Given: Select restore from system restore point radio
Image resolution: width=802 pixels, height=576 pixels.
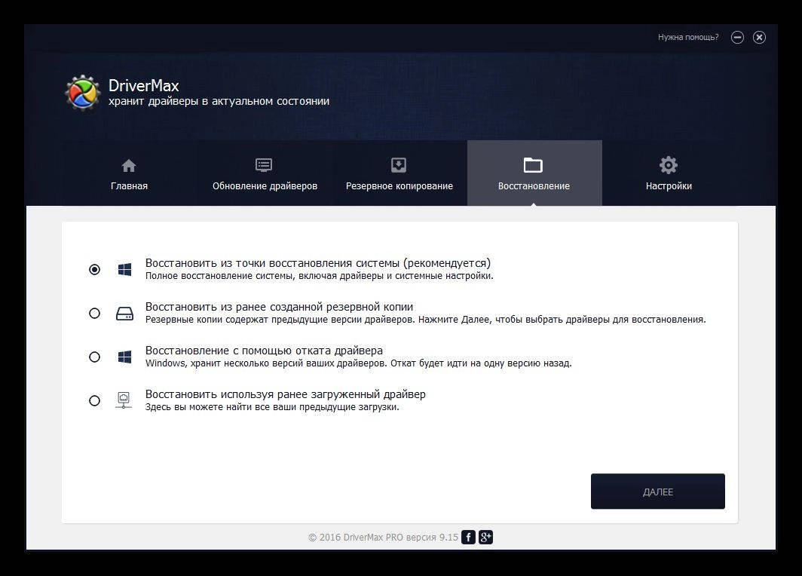Looking at the screenshot, I should click(95, 269).
